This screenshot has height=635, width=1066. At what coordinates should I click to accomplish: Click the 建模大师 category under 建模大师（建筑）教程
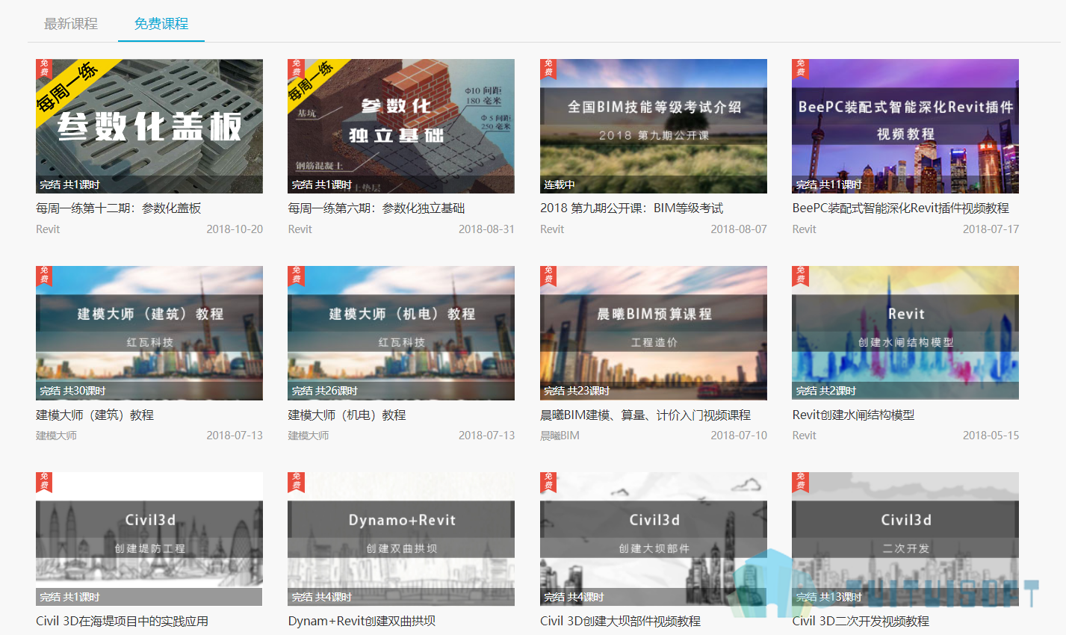56,436
